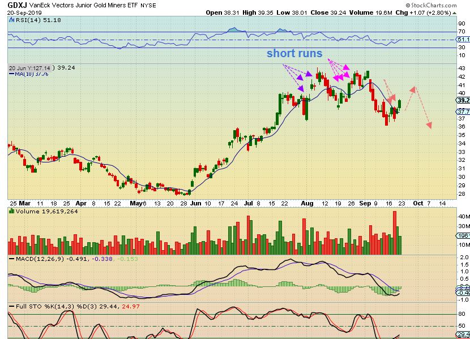Viewport: 470px width, 339px height.
Task: Click the MACD signal value -0.338
Action: pos(102,259)
